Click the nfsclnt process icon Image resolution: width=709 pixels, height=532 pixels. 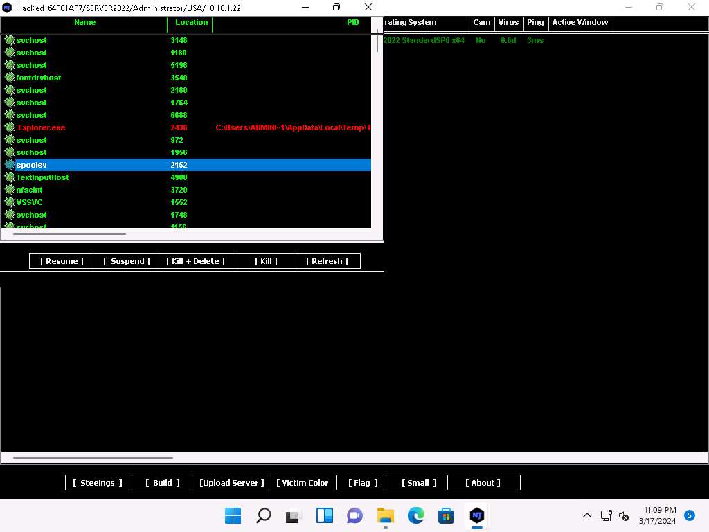click(10, 190)
